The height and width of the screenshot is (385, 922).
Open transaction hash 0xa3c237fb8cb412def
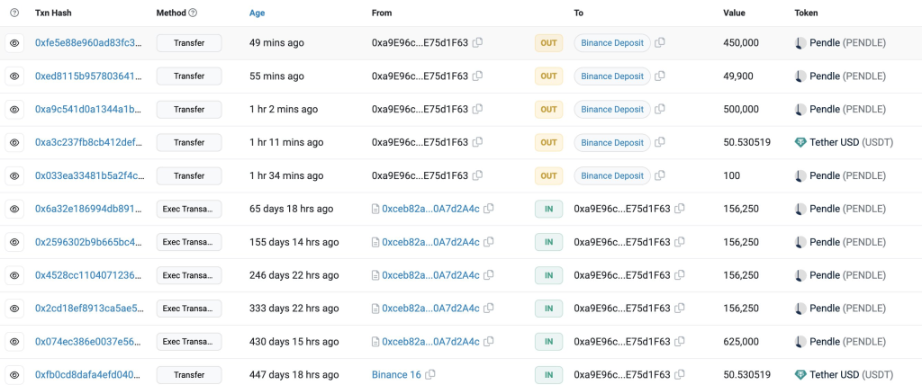(x=89, y=142)
